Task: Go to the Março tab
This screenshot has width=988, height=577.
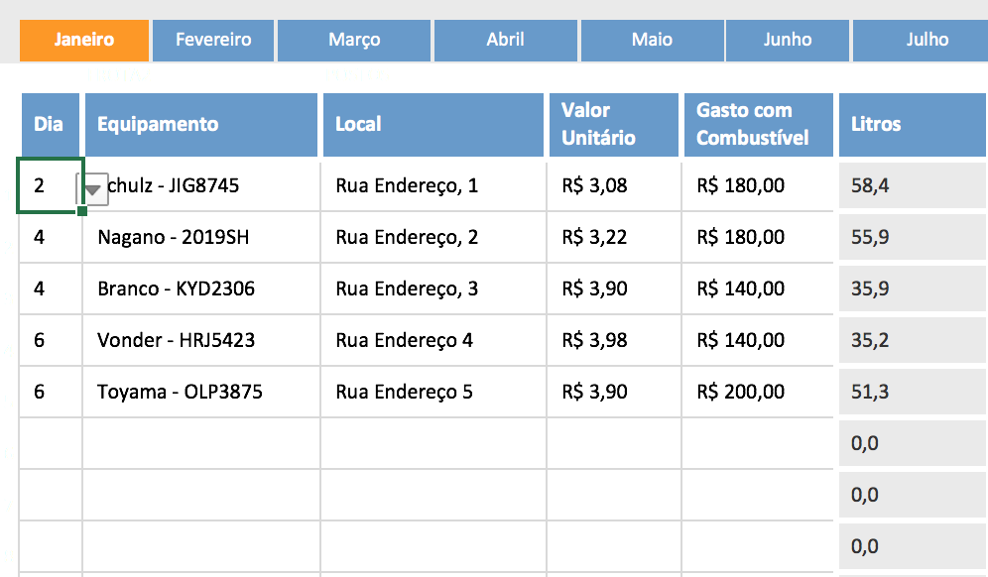Action: [354, 41]
